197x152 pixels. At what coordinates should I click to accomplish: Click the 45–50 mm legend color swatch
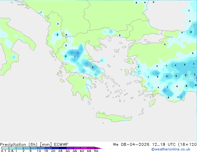click(x=91, y=148)
